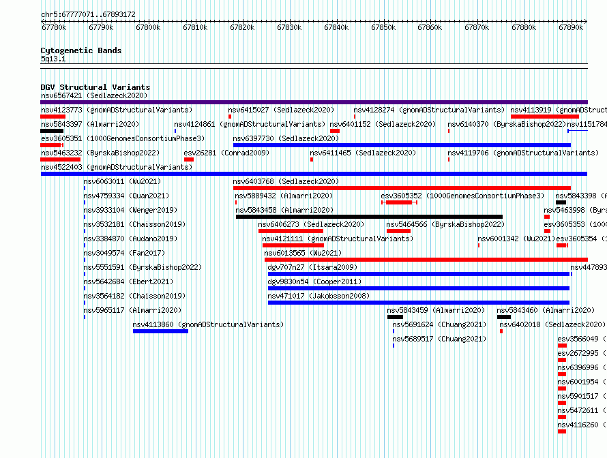Click nsv3049574 (Fan2017) label
This screenshot has height=458, width=607.
(124, 253)
